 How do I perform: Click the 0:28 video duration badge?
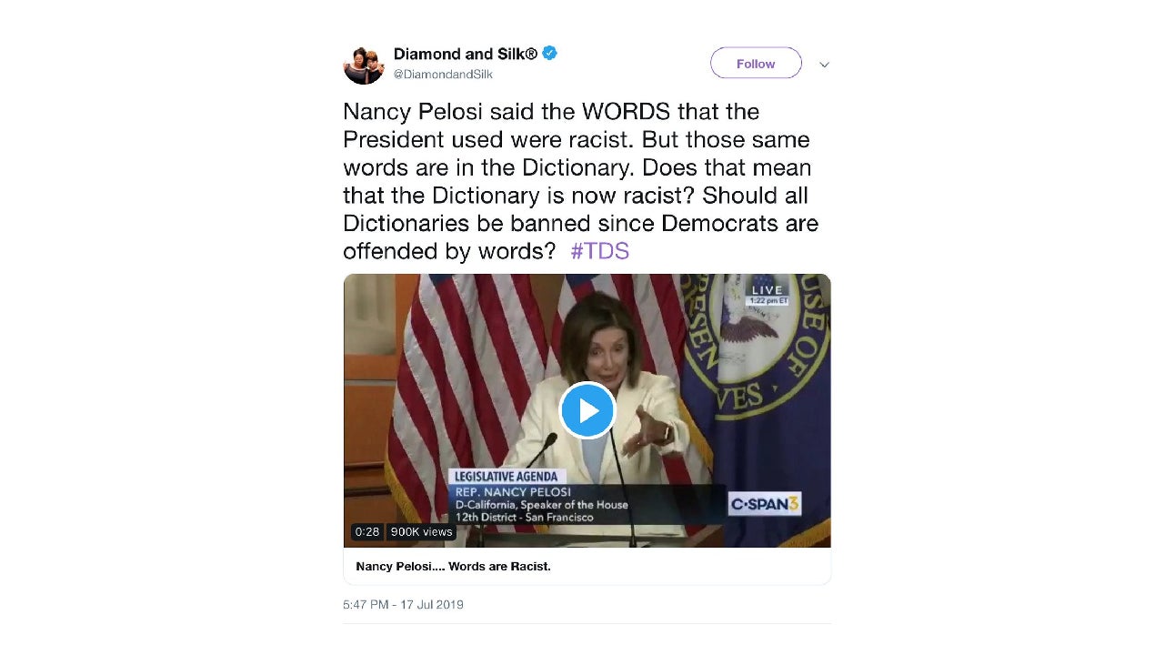(367, 532)
